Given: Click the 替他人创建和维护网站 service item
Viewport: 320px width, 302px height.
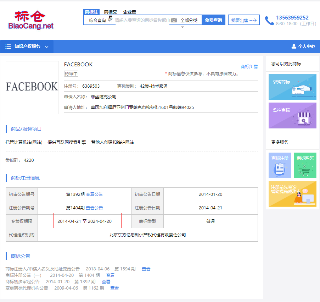Looking at the screenshot, I should [x=112, y=142].
